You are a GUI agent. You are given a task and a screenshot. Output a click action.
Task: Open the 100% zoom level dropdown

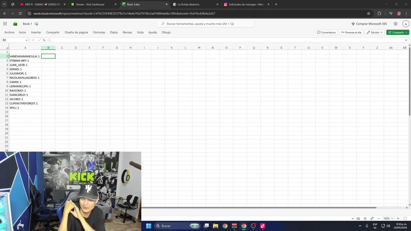click(388, 218)
